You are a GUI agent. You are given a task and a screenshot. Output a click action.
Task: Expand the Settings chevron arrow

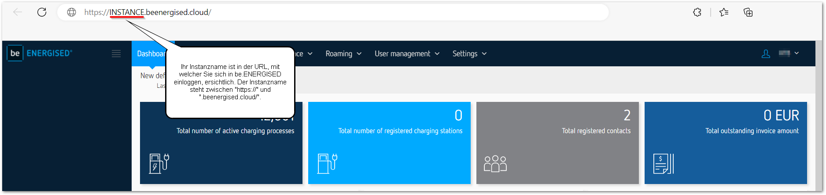(x=484, y=54)
